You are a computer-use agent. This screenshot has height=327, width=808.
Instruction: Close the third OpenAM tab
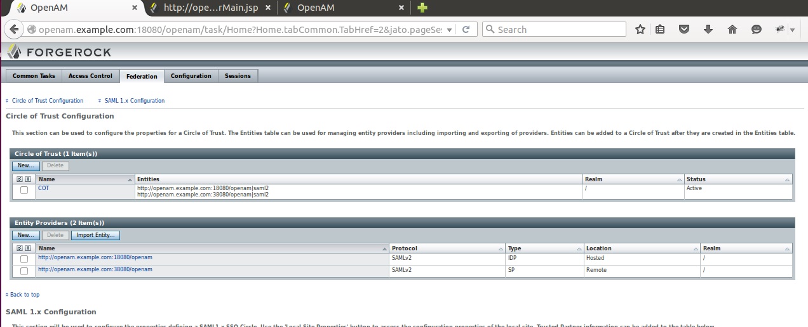[401, 8]
